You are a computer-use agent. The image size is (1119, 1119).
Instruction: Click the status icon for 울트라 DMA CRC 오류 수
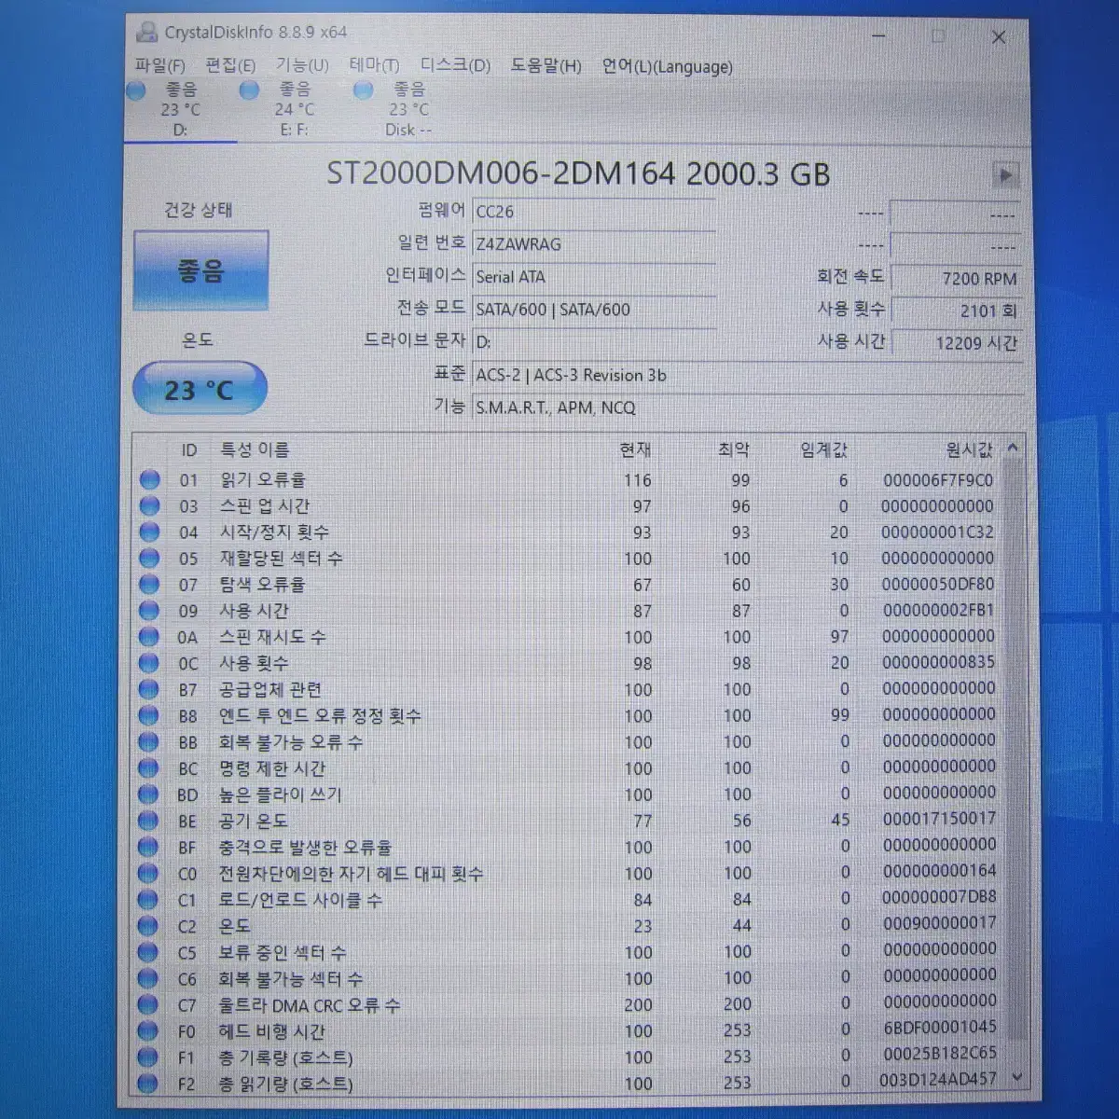coord(148,1004)
